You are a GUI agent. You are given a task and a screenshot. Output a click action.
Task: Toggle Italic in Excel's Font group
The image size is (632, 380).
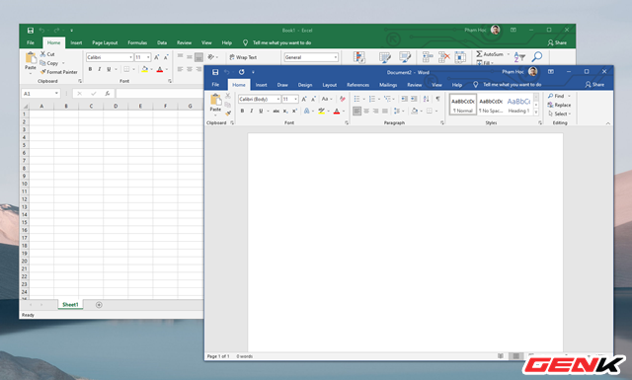(99, 69)
